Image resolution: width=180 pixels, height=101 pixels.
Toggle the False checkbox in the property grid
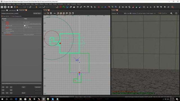point(25,26)
